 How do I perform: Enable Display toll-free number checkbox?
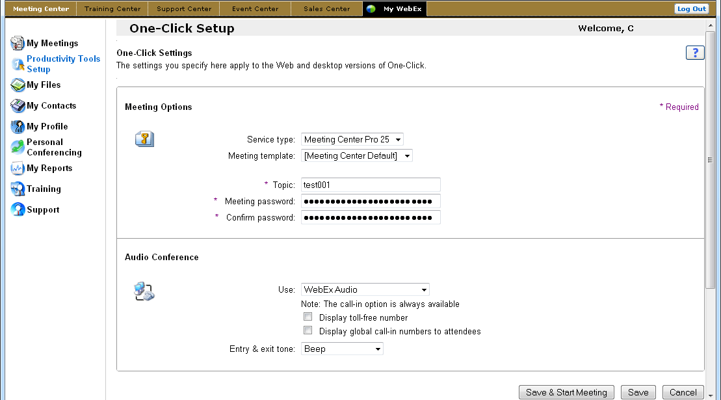point(308,317)
